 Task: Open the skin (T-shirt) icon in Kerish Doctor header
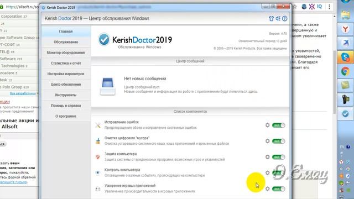pos(271,18)
